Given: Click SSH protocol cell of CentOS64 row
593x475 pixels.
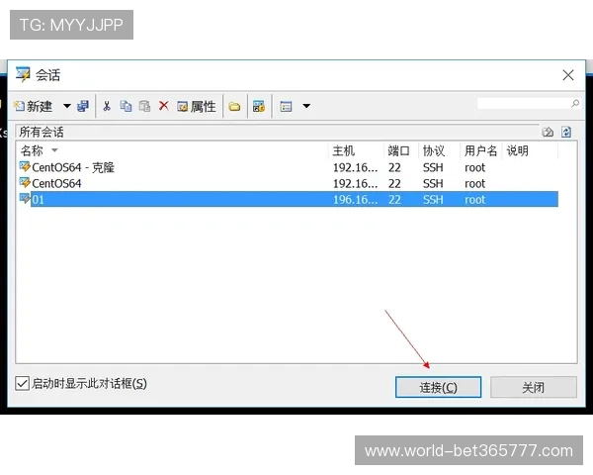Looking at the screenshot, I should 433,184.
